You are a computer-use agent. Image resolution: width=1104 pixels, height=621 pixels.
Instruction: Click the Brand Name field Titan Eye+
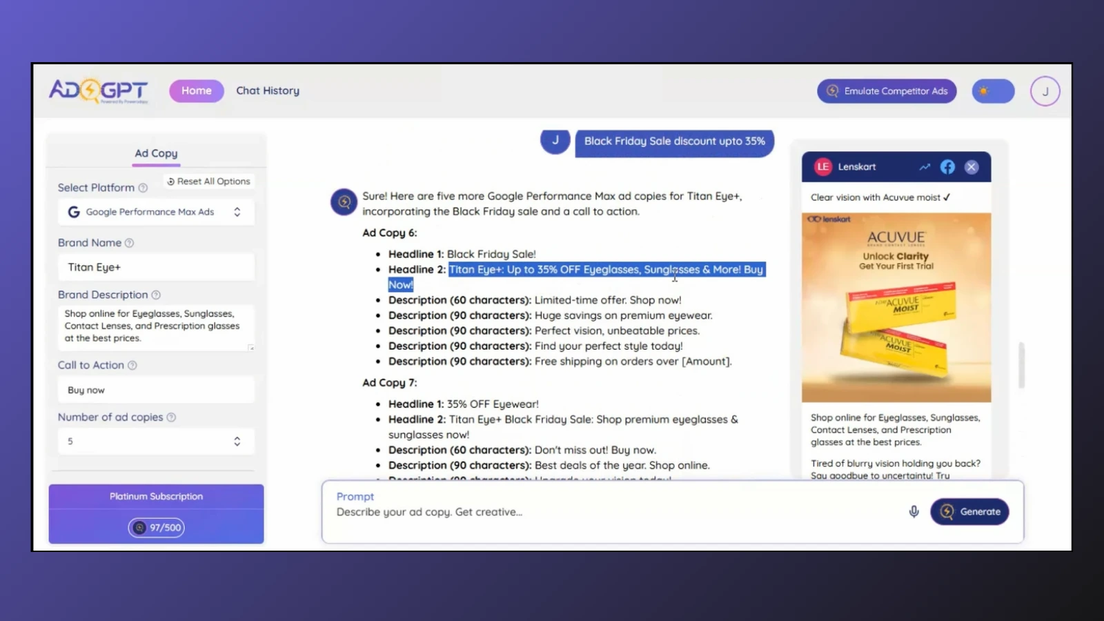156,267
